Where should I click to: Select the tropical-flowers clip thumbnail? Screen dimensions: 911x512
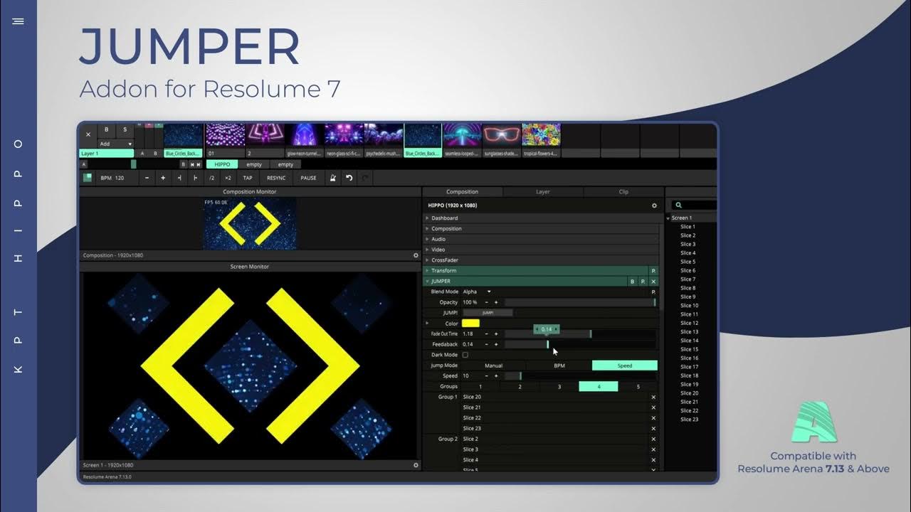[541, 135]
